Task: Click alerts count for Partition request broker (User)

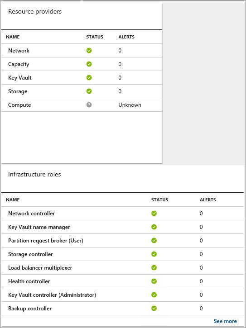Action: (x=201, y=241)
